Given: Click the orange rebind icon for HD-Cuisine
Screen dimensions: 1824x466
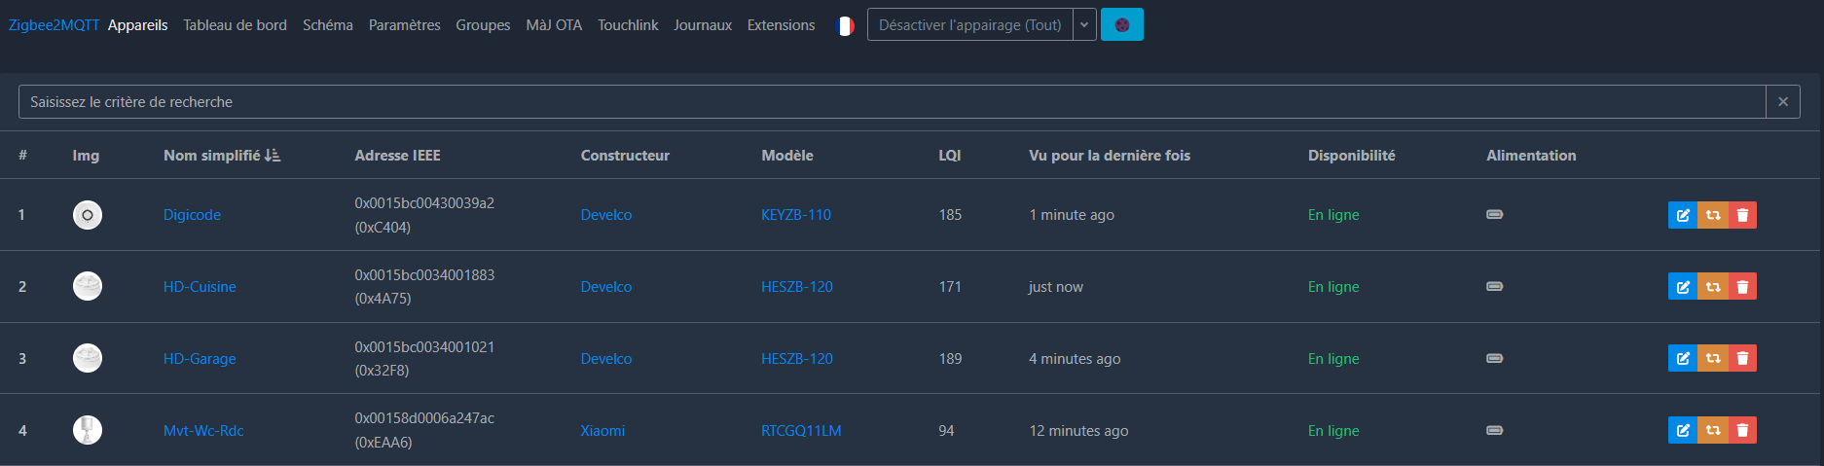Looking at the screenshot, I should pyautogui.click(x=1713, y=287).
